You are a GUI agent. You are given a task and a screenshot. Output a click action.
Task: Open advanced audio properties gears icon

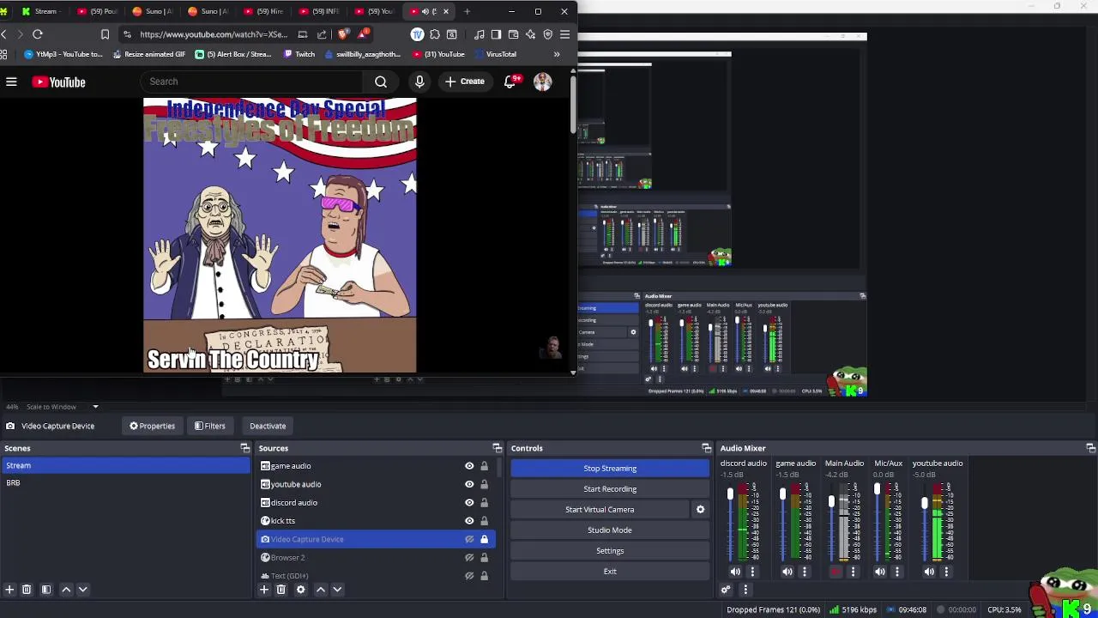point(726,590)
